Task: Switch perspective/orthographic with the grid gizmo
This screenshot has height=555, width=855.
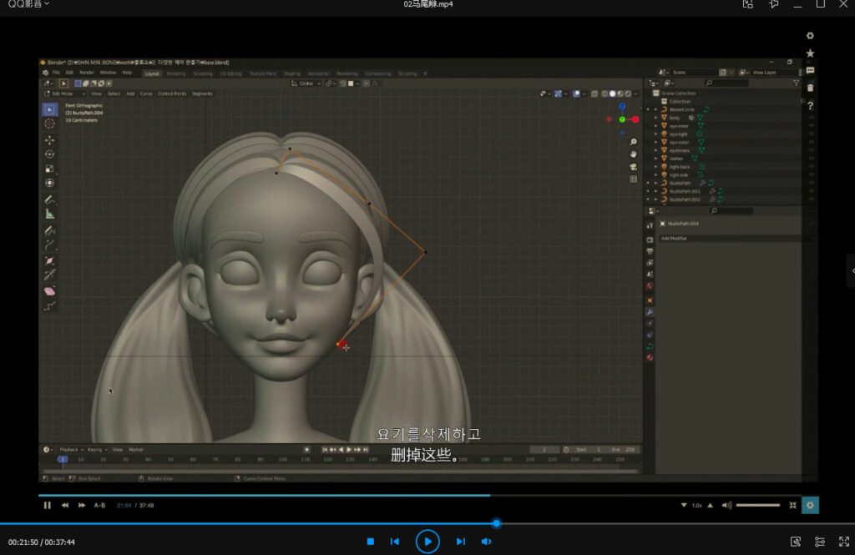Action: click(633, 179)
